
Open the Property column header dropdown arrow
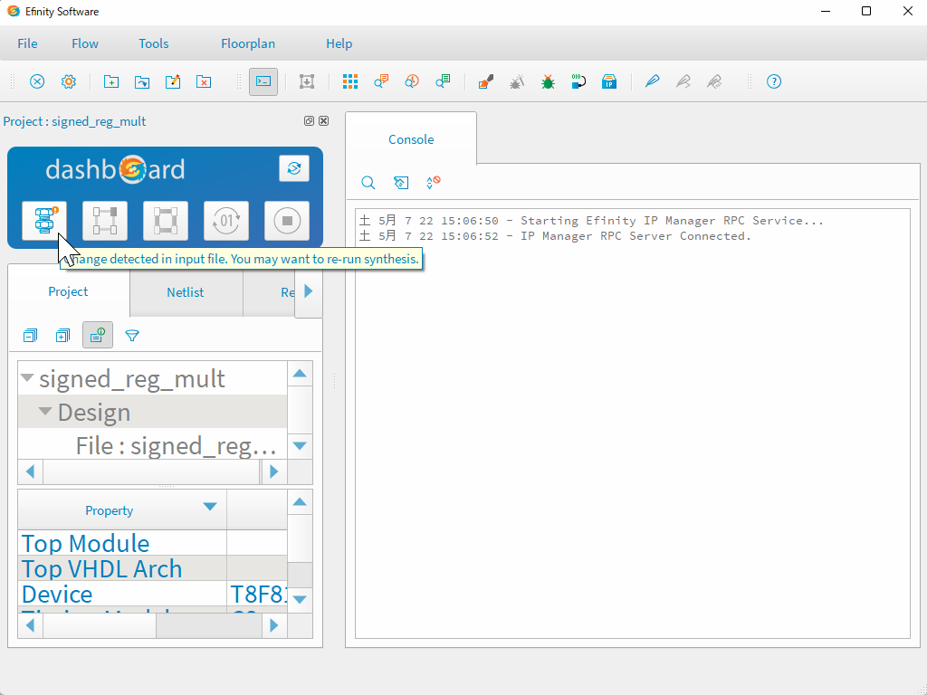tap(210, 507)
